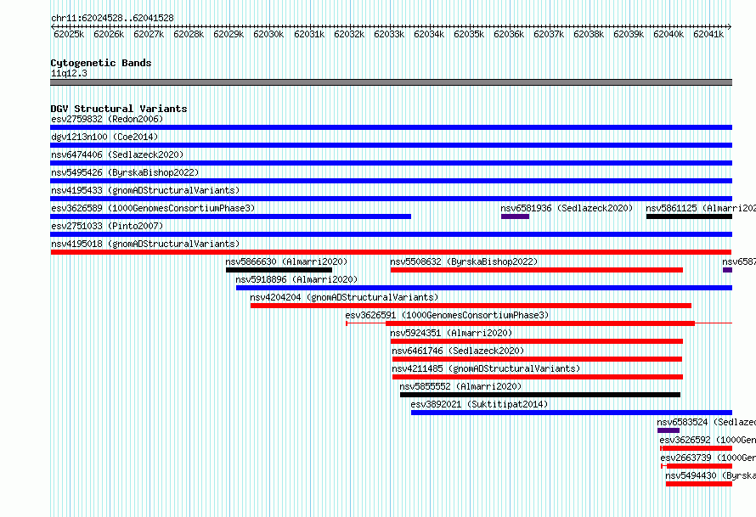Image resolution: width=756 pixels, height=517 pixels.
Task: Click blue bar under dgv1213n100
Action: [x=391, y=145]
